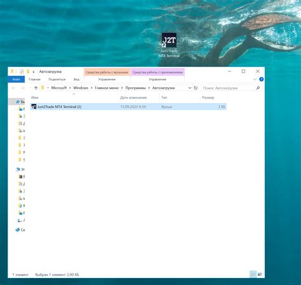Open the Файл menu
This screenshot has width=301, height=285.
coord(16,79)
